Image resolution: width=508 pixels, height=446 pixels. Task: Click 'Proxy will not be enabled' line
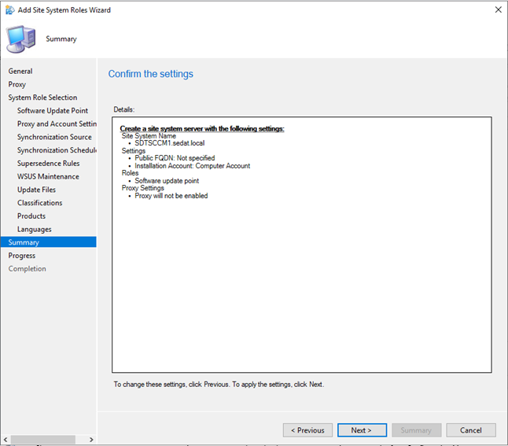[x=171, y=196]
